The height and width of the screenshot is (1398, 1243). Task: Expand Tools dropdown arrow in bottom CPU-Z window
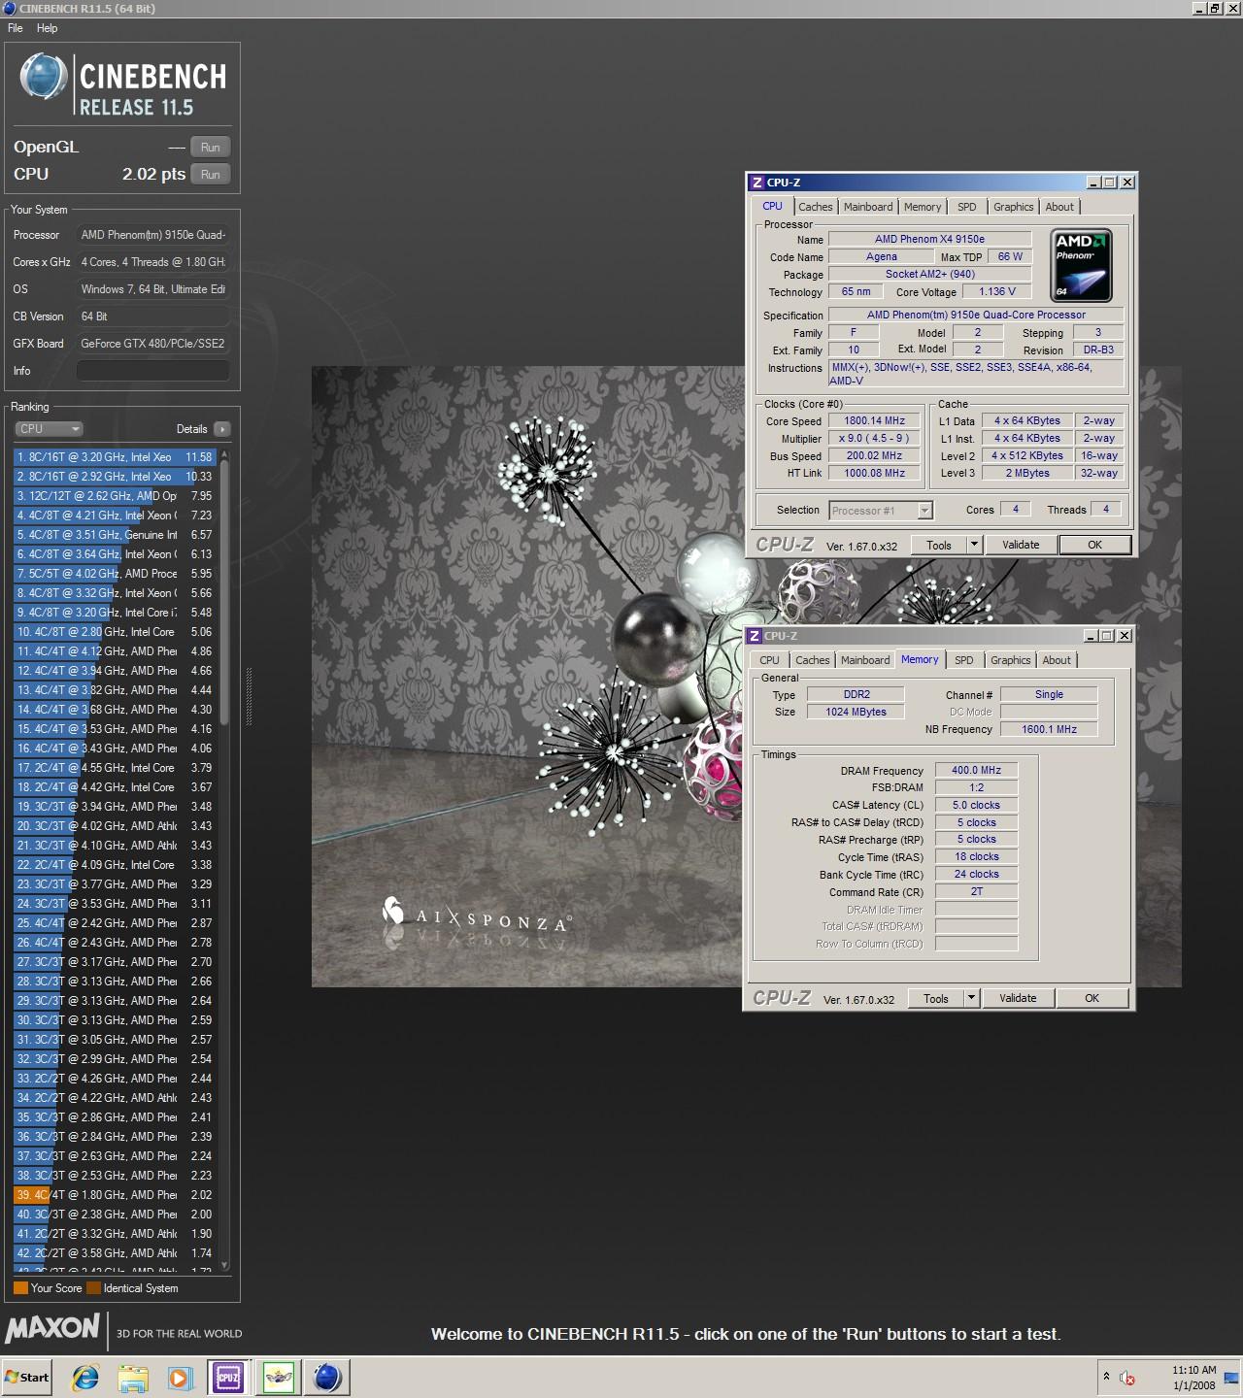[x=971, y=998]
